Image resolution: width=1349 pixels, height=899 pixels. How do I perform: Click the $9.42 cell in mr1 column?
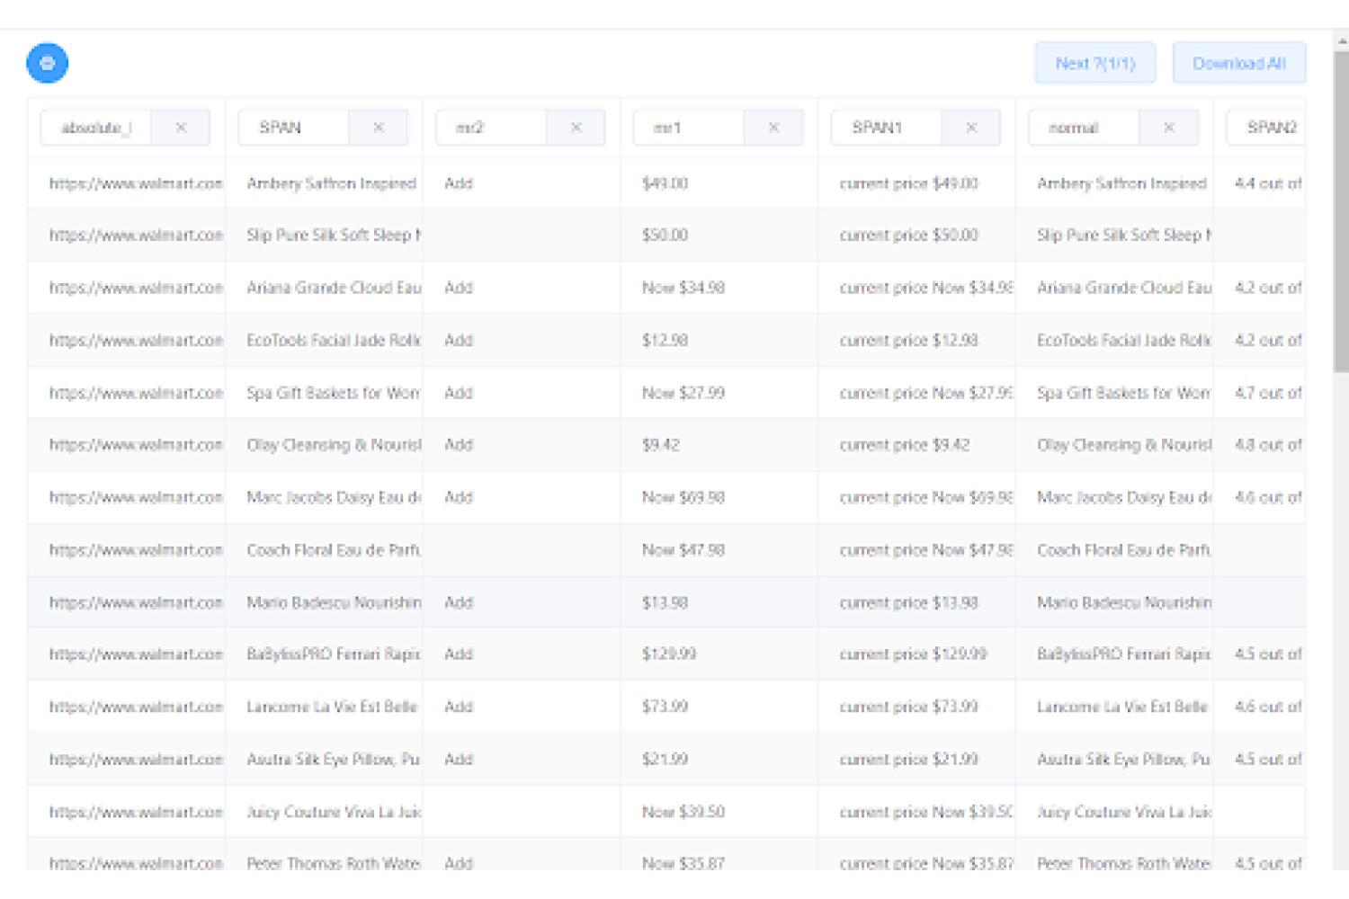click(661, 445)
